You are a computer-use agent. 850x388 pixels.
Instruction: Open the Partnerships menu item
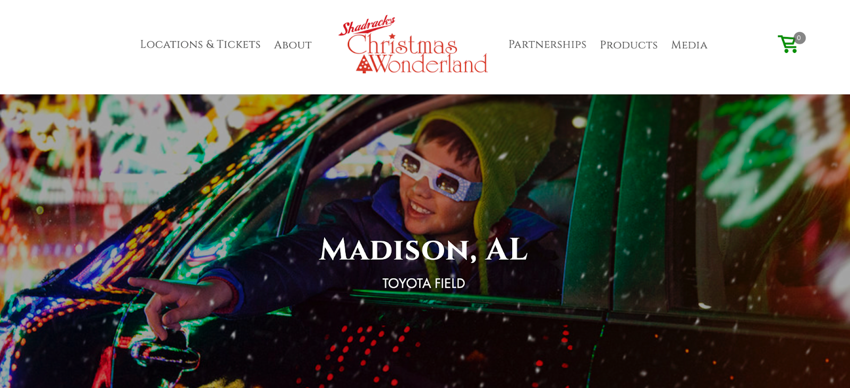547,45
